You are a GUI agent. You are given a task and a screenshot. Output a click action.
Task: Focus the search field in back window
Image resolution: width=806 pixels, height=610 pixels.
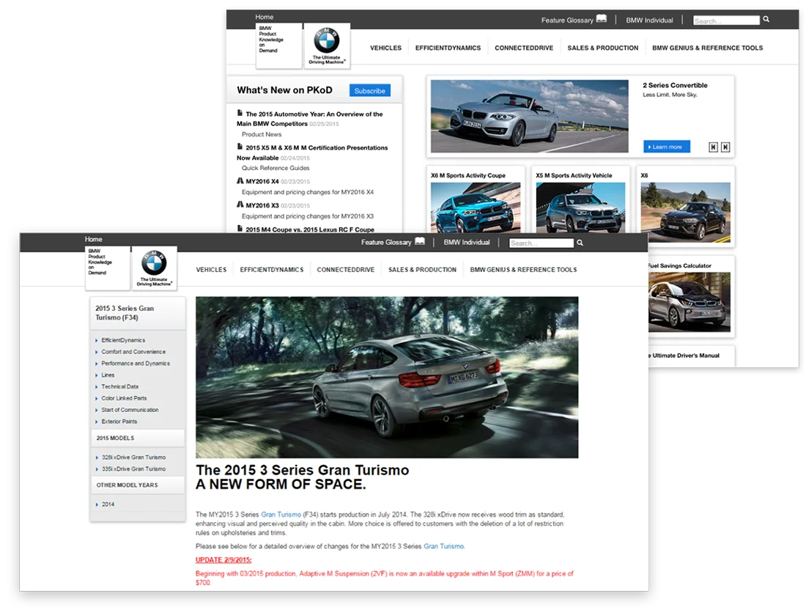[x=726, y=21]
